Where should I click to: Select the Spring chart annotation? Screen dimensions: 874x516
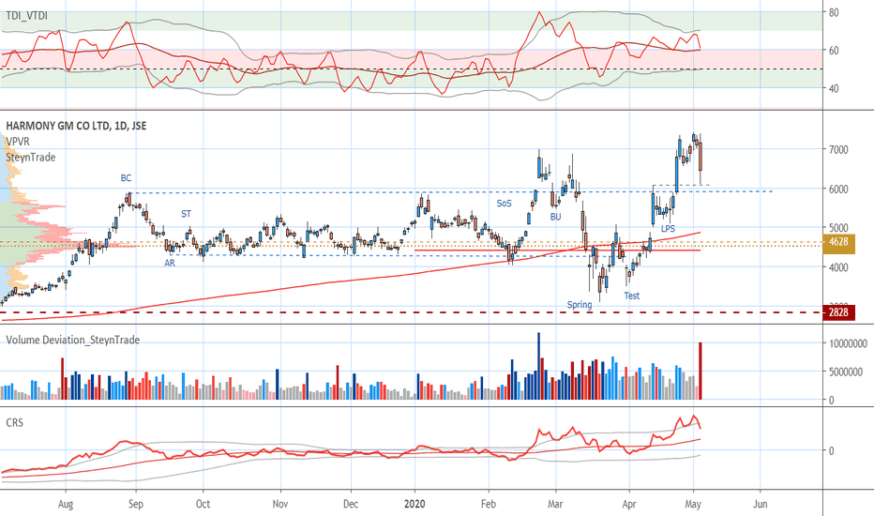click(580, 305)
